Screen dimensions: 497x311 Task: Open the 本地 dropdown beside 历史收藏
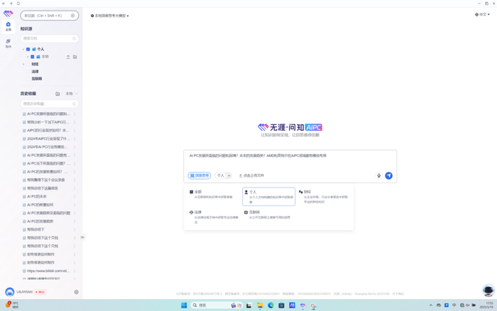coord(71,94)
